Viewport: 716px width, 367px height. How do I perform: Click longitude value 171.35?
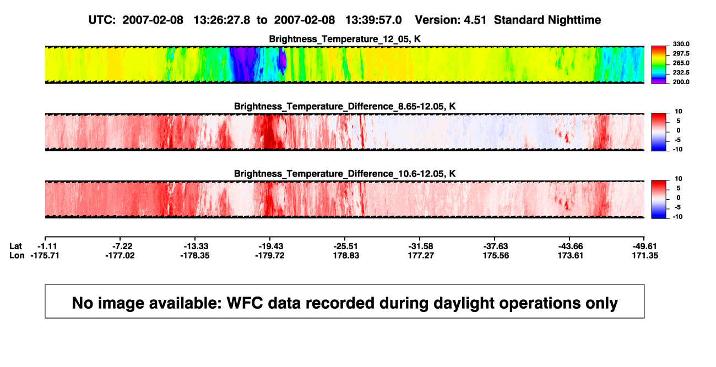click(x=646, y=255)
